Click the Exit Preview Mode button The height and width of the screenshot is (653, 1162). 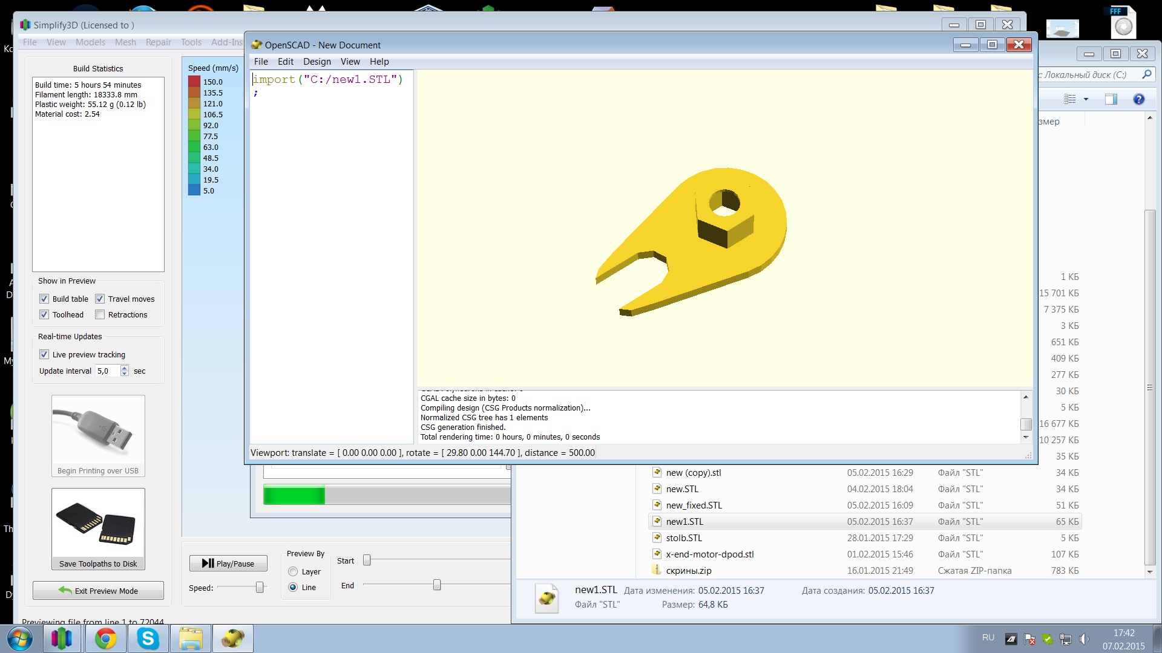coord(98,591)
